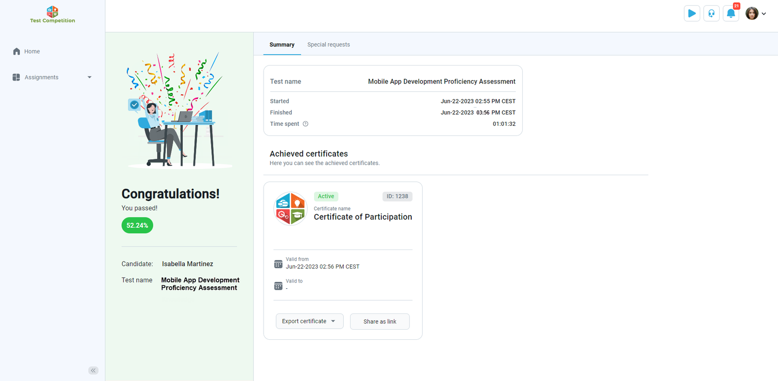The width and height of the screenshot is (778, 381).
Task: Click the blue play button icon
Action: pyautogui.click(x=691, y=14)
